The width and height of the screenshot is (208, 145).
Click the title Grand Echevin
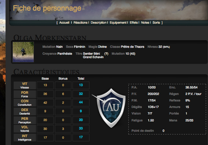[x=93, y=57]
